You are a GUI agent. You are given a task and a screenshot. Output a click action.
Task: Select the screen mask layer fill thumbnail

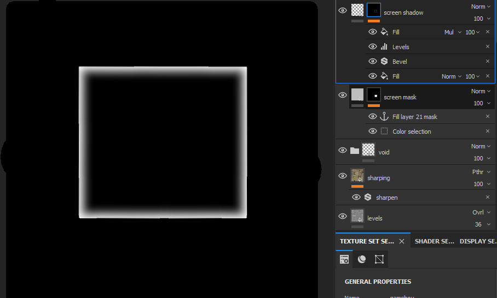(x=357, y=94)
